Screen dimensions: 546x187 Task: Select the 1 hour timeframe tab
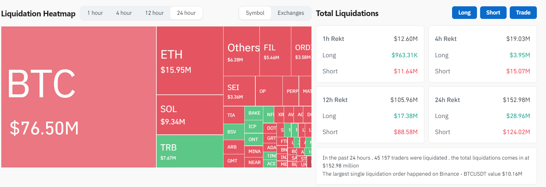tap(95, 13)
